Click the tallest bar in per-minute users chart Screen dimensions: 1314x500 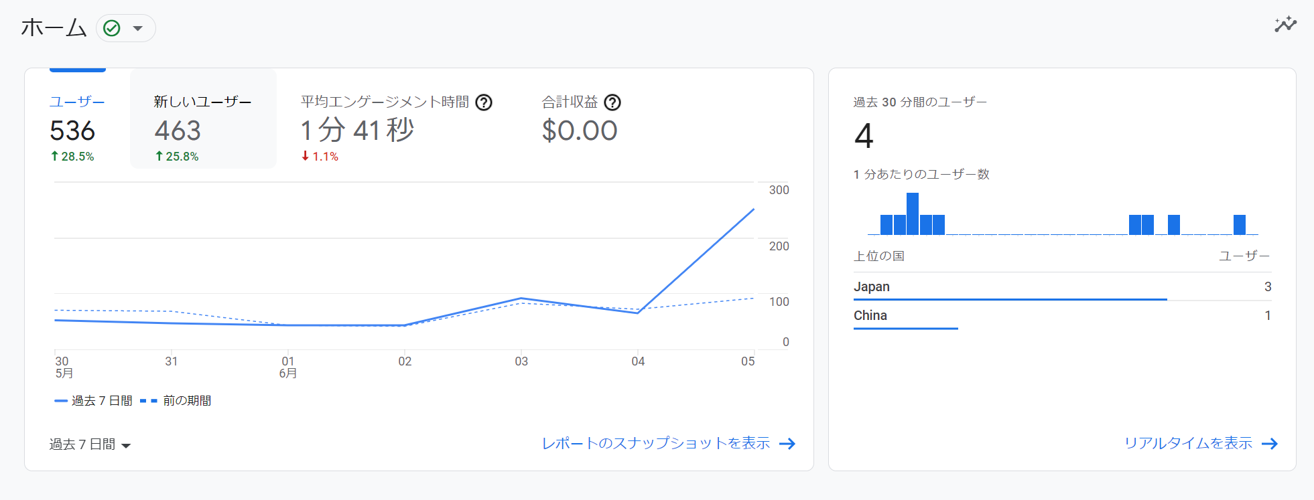pyautogui.click(x=912, y=214)
